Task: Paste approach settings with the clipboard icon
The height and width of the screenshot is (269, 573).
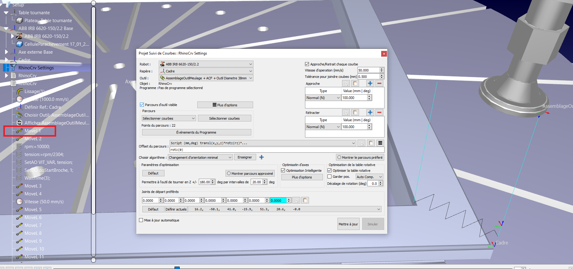Action: [x=355, y=83]
